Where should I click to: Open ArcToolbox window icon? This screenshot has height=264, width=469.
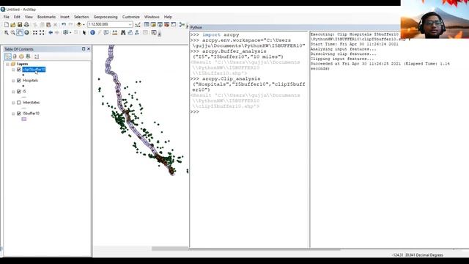(x=166, y=24)
